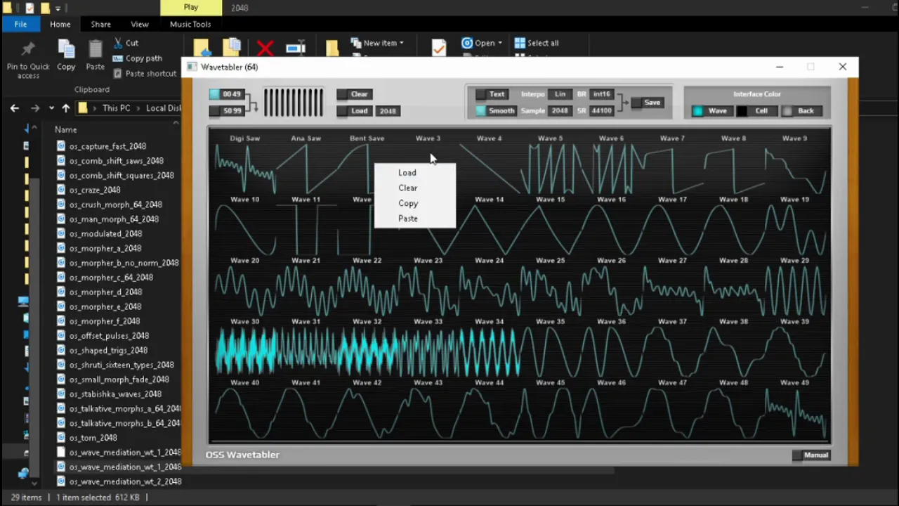Click the Up one level arrow
The height and width of the screenshot is (506, 899).
66,108
